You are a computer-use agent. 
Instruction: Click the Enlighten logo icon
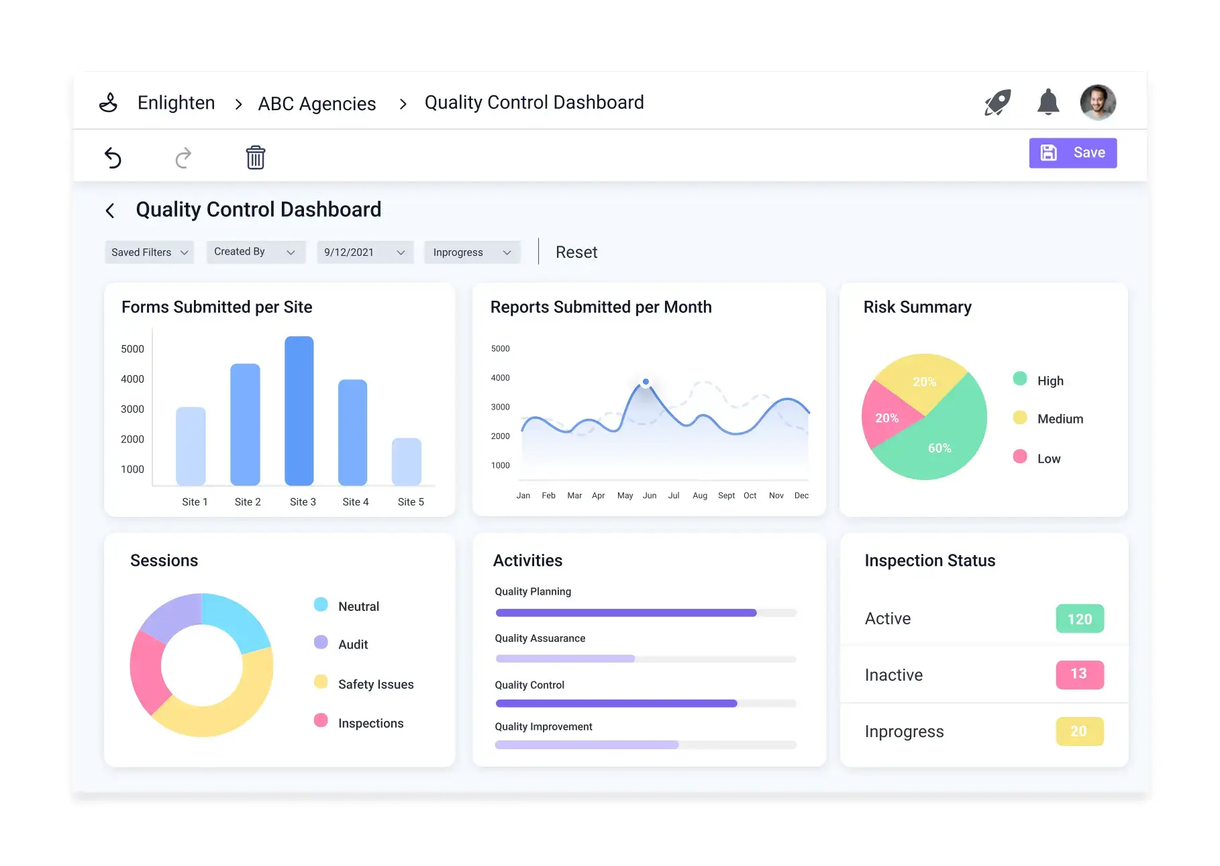tap(108, 102)
